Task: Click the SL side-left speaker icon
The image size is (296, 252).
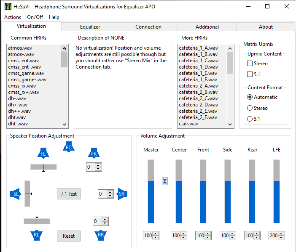Action: pyautogui.click(x=16, y=194)
